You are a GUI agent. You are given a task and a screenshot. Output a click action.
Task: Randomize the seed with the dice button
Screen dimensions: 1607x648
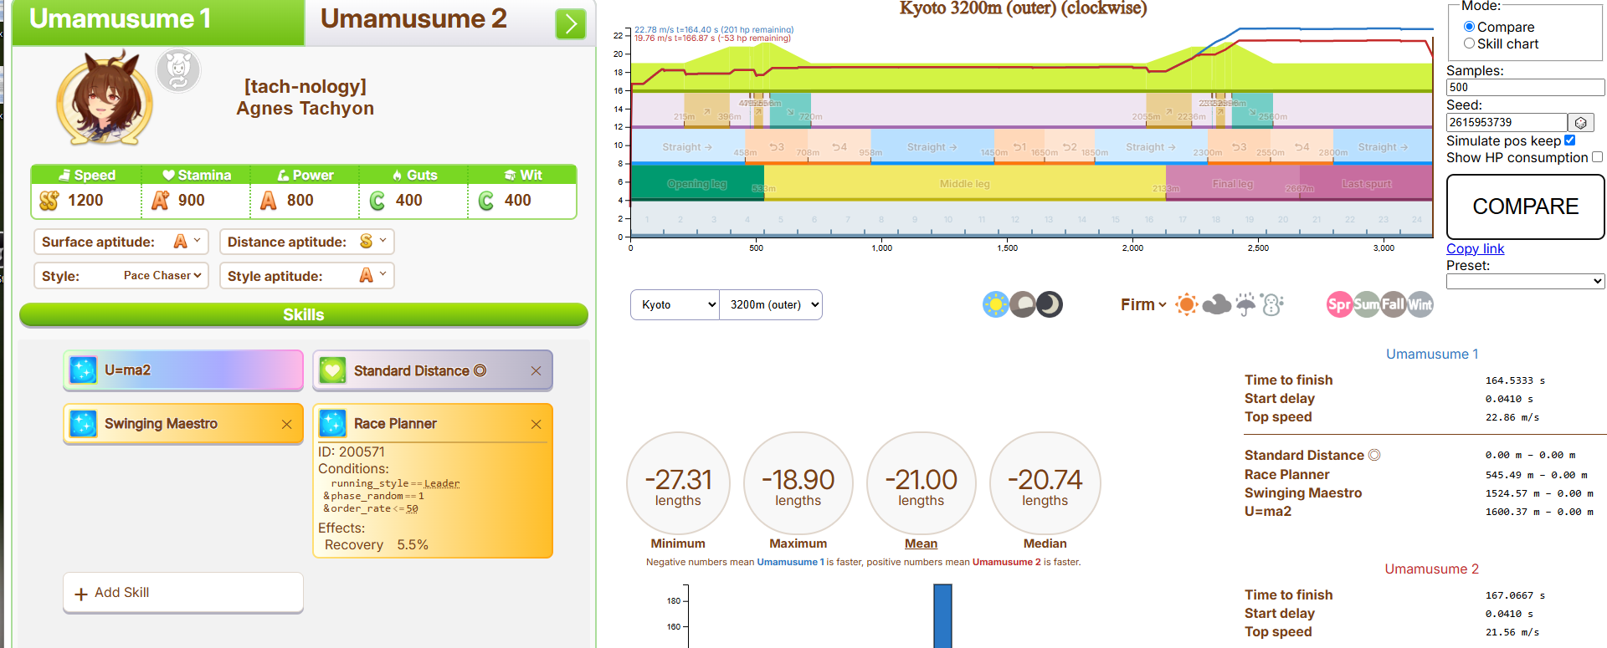pyautogui.click(x=1580, y=123)
